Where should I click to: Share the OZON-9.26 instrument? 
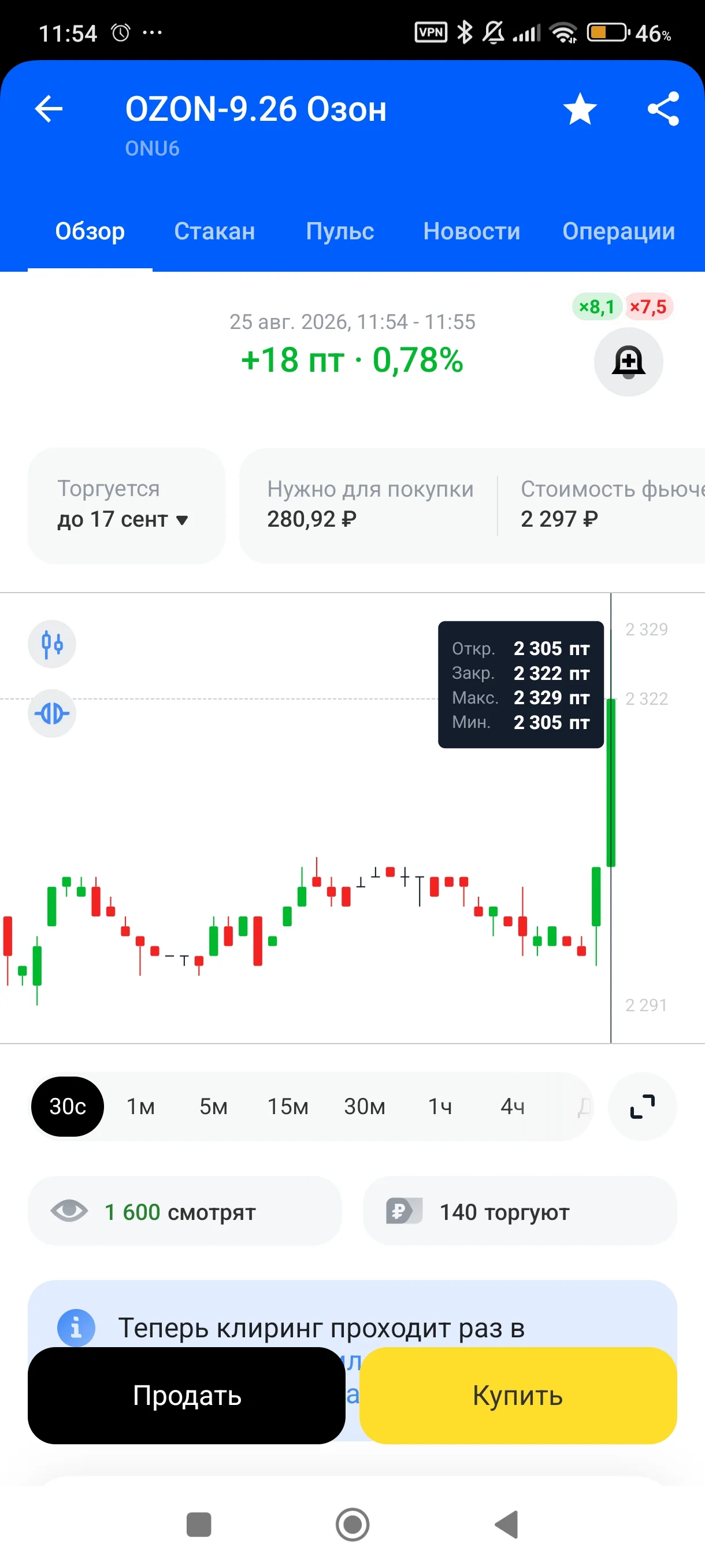(x=663, y=110)
